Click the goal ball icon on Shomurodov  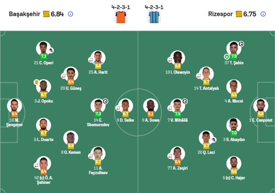105,101
